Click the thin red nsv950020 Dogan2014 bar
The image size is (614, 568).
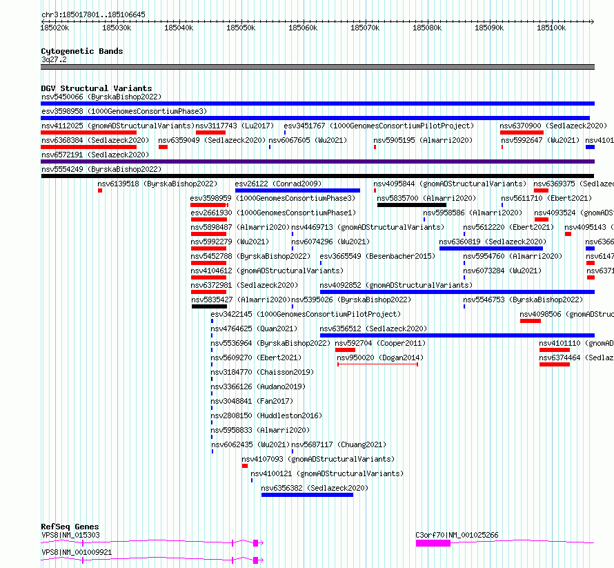pos(378,364)
